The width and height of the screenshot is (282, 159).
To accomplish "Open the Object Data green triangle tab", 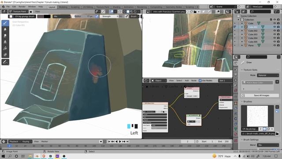I will [236, 129].
